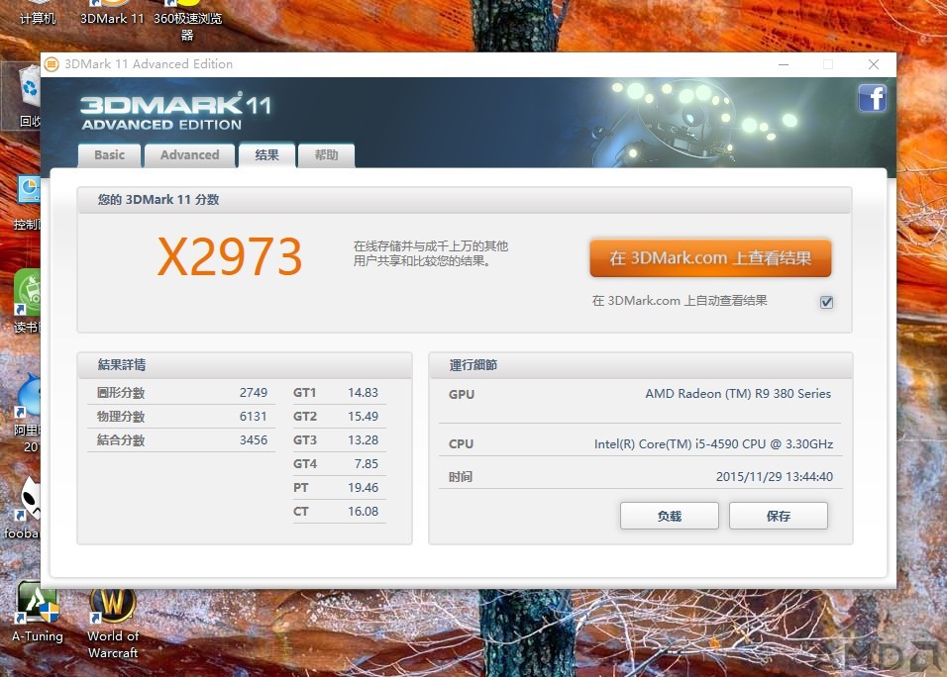Launch the A-Tuning desktop shortcut
Screen dimensions: 947x677
coord(38,612)
